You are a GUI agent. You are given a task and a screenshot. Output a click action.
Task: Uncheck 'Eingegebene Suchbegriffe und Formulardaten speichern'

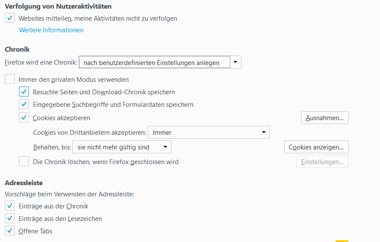24,105
